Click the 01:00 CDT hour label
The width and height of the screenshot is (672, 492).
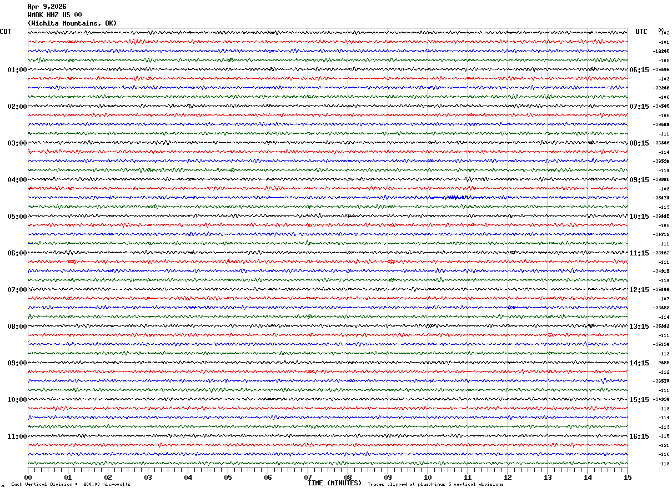point(17,70)
